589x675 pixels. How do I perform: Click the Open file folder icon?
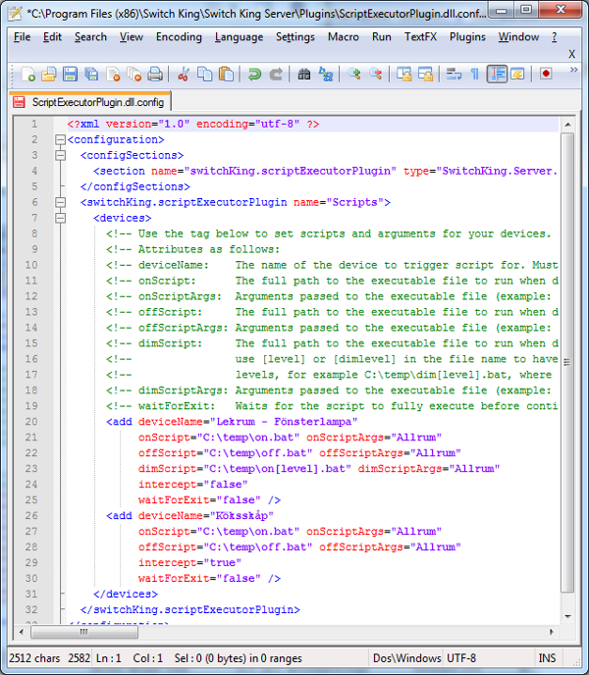49,75
